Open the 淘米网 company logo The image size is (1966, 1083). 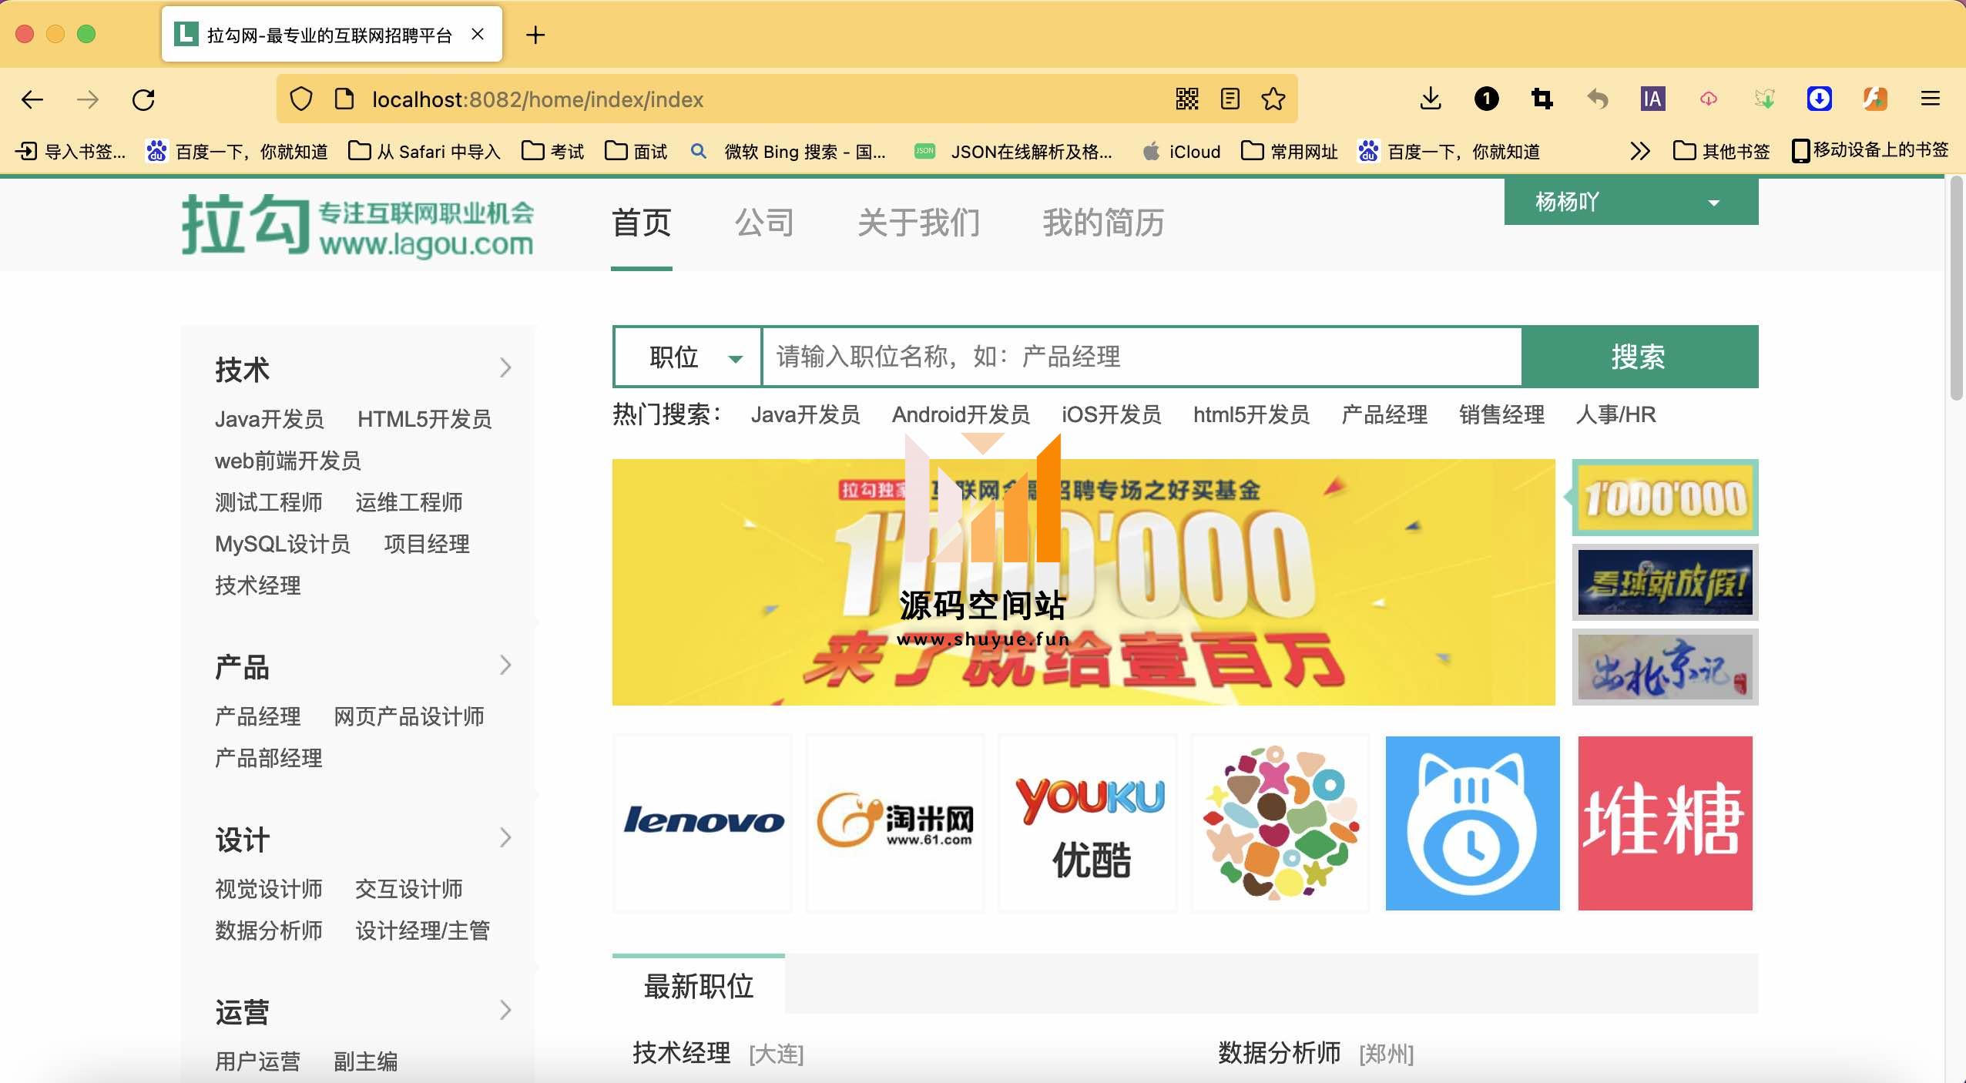point(895,823)
